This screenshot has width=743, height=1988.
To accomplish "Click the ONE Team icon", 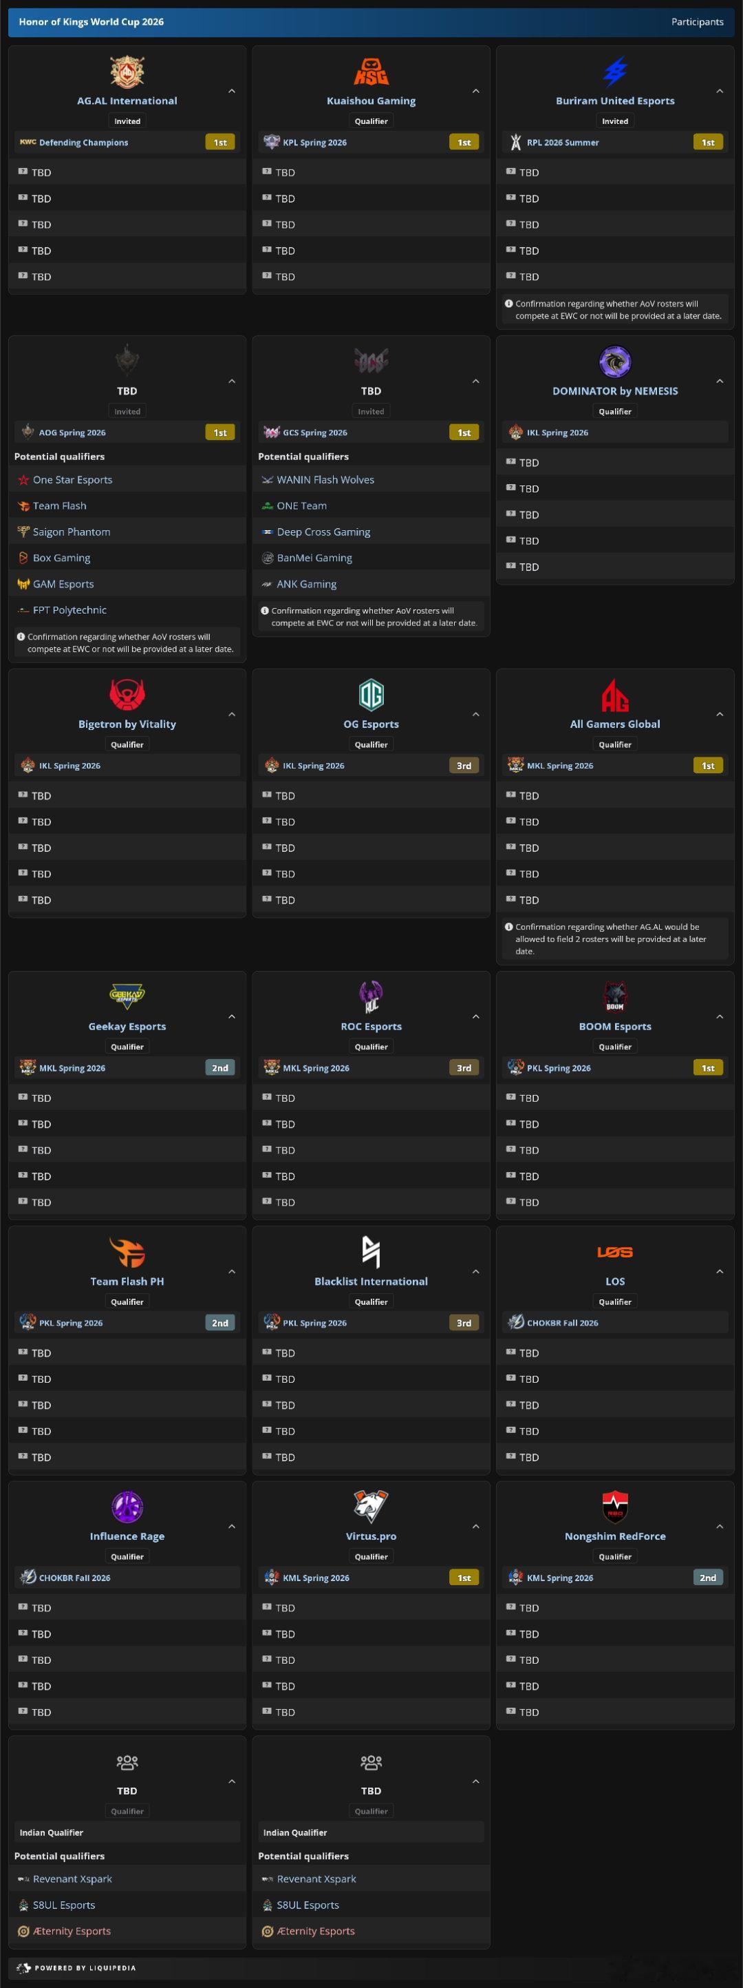I will point(268,505).
